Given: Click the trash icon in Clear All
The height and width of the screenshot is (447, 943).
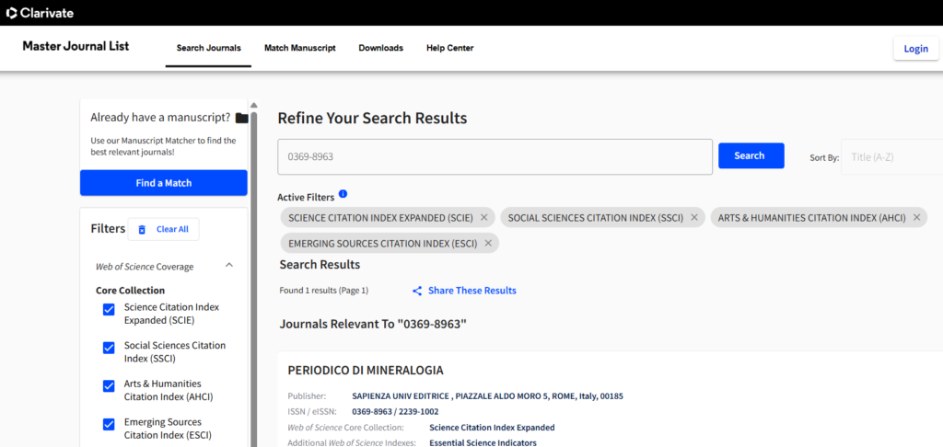Looking at the screenshot, I should click(142, 230).
